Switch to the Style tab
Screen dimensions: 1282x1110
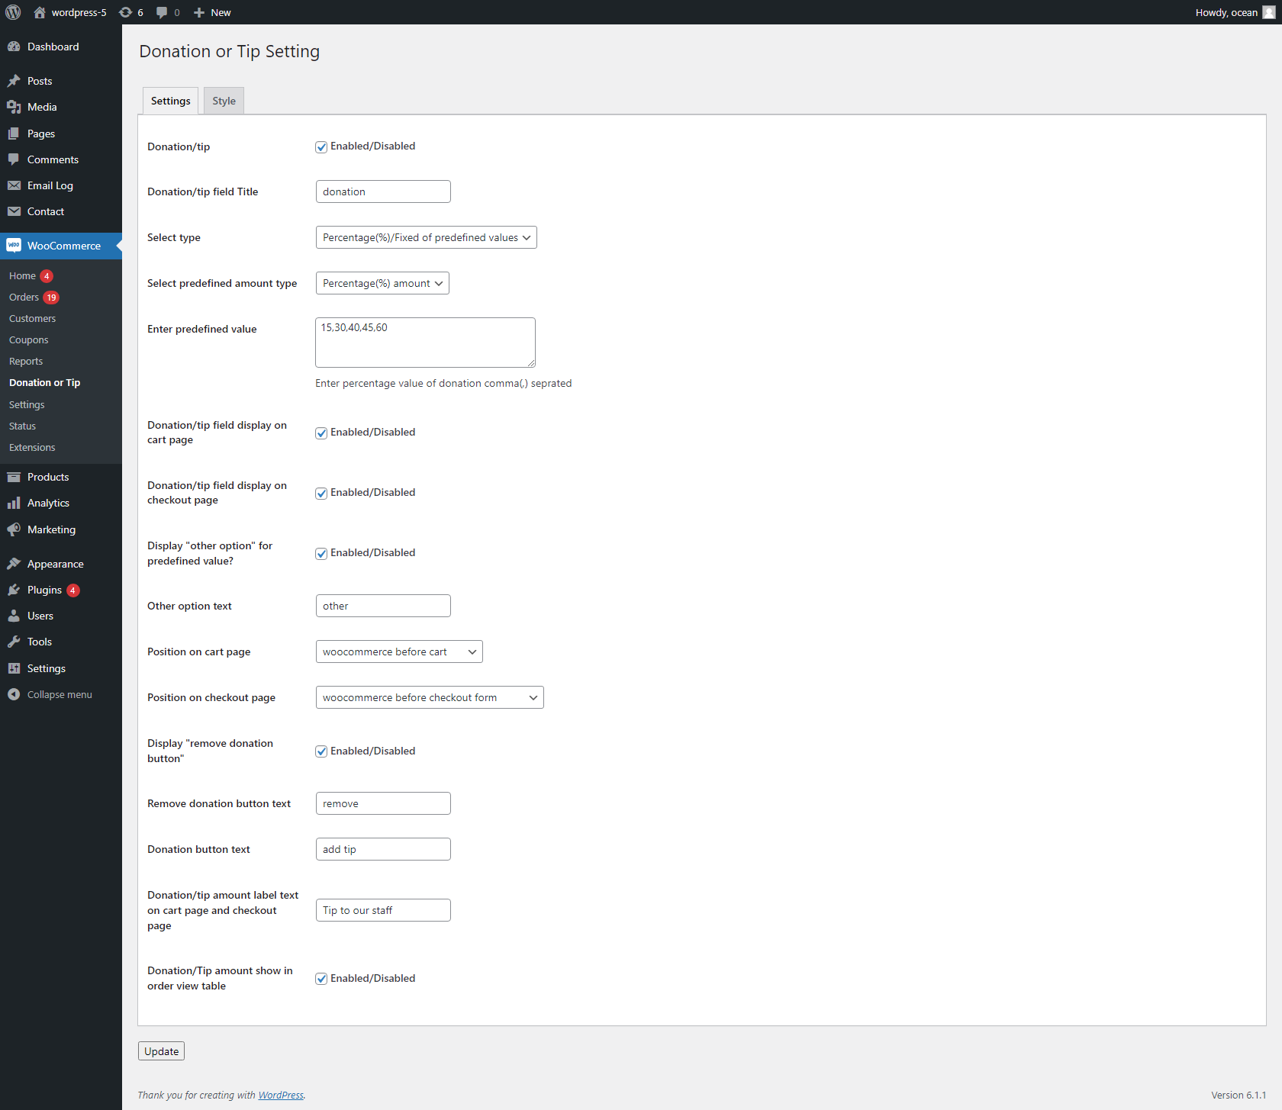click(x=223, y=100)
